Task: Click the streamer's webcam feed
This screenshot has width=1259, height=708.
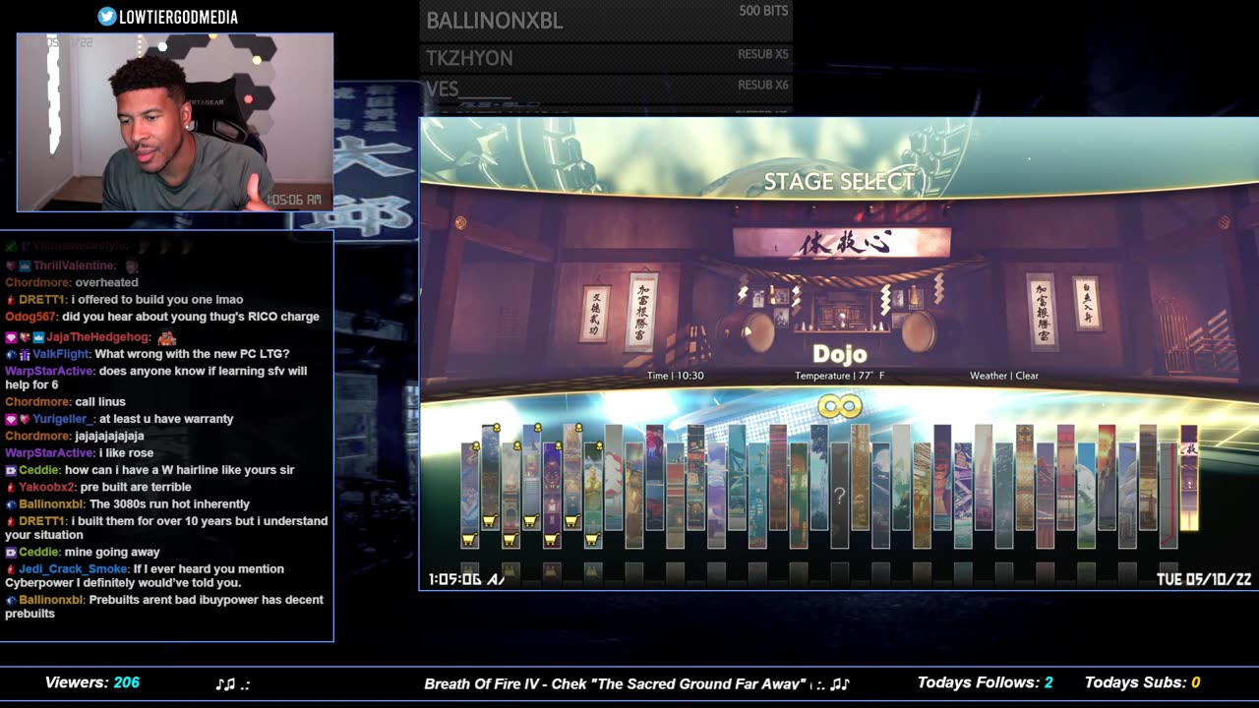Action: [x=175, y=122]
